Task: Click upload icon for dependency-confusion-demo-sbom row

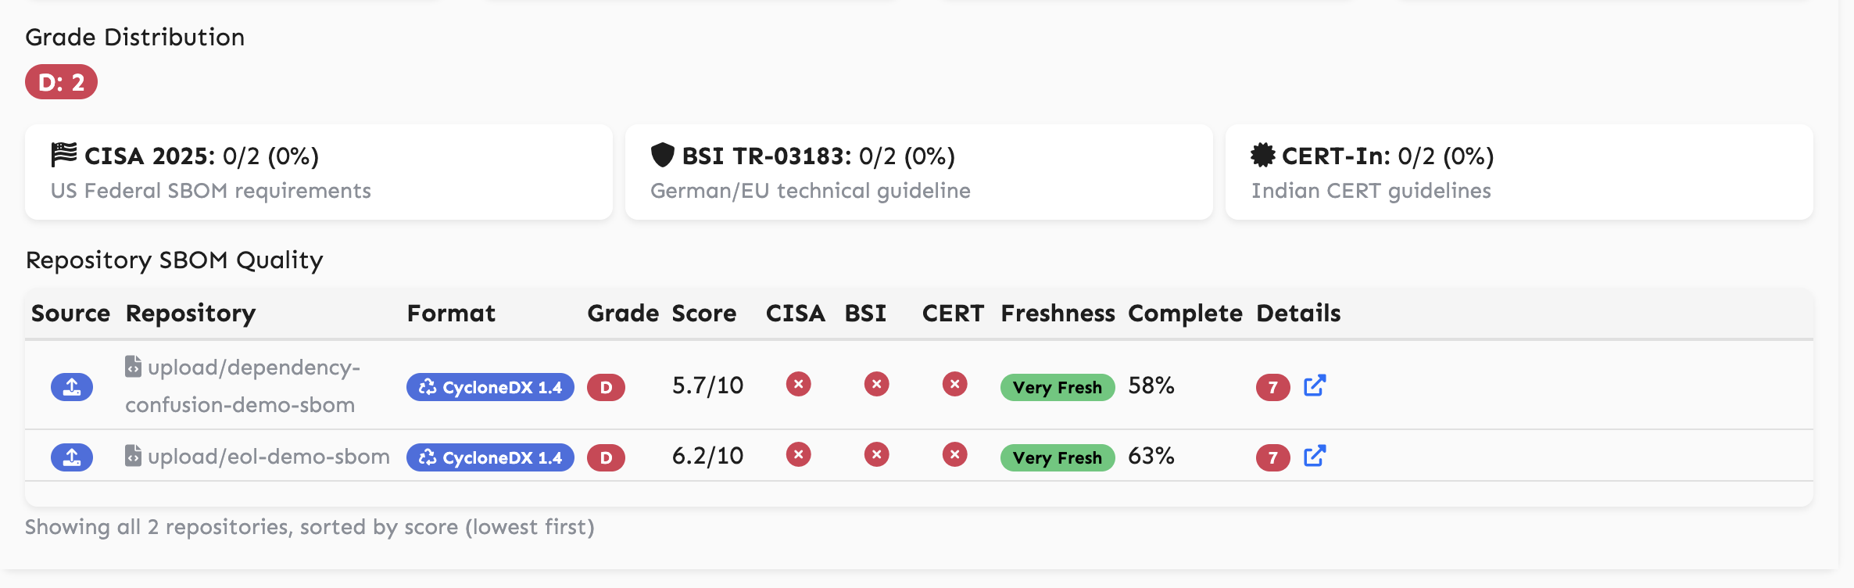Action: [x=72, y=387]
